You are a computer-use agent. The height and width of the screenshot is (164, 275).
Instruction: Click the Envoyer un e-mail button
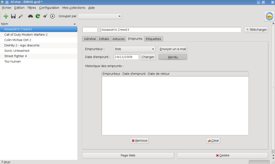tap(173, 49)
